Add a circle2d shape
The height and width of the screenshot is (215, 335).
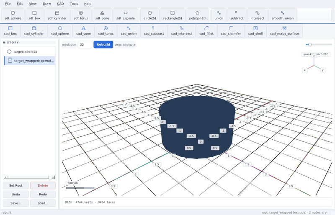(x=150, y=15)
